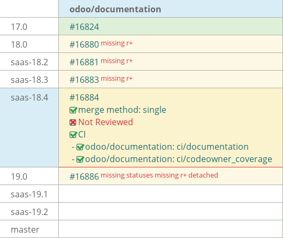283x238 pixels.
Task: Open pull request #16884
Action: click(x=85, y=98)
